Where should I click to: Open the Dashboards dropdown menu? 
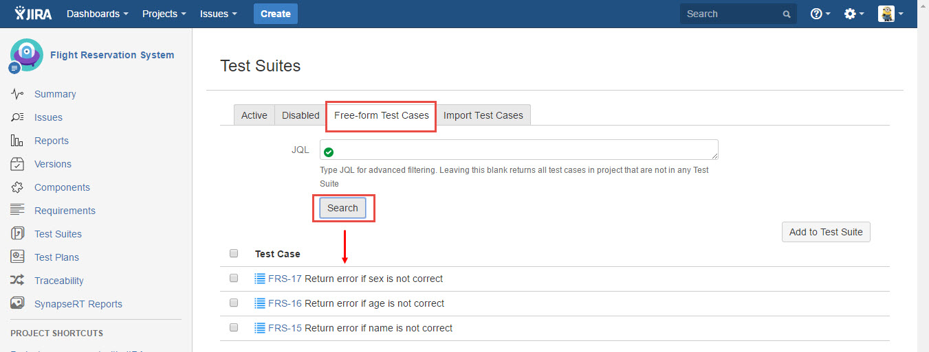tap(97, 14)
